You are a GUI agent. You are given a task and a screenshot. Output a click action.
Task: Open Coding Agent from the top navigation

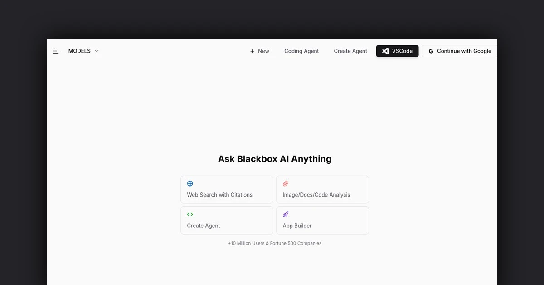pos(301,51)
